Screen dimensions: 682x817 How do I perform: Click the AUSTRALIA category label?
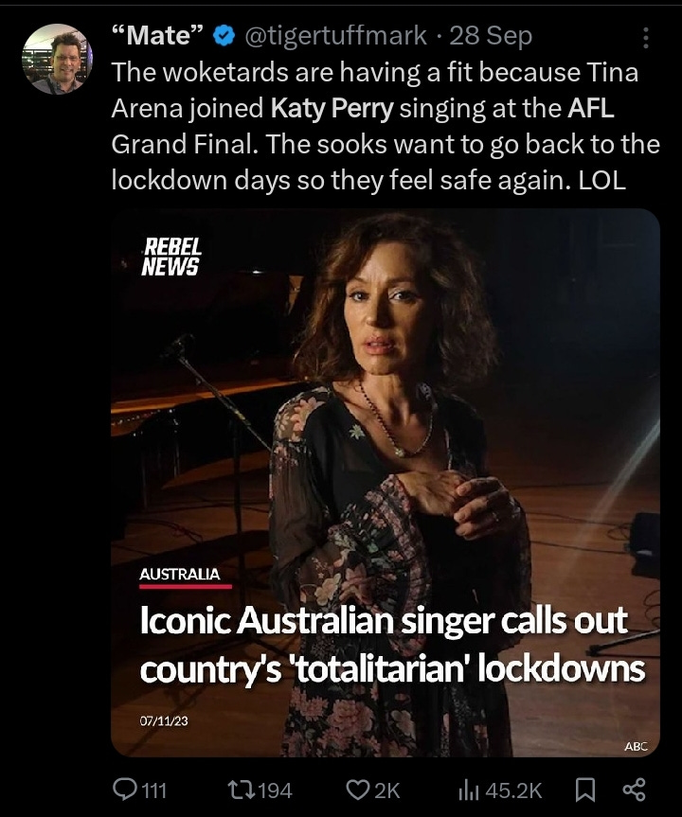pos(180,575)
